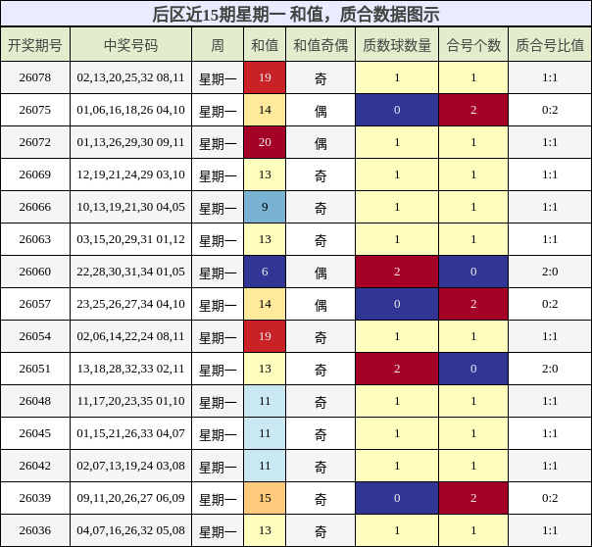Click issue number 26036
Image resolution: width=592 pixels, height=547 pixels.
[35, 530]
